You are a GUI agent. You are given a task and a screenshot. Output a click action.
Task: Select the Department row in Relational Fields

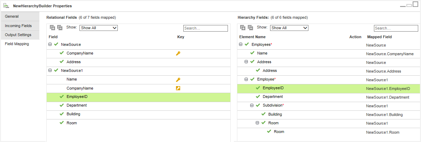[138, 106]
